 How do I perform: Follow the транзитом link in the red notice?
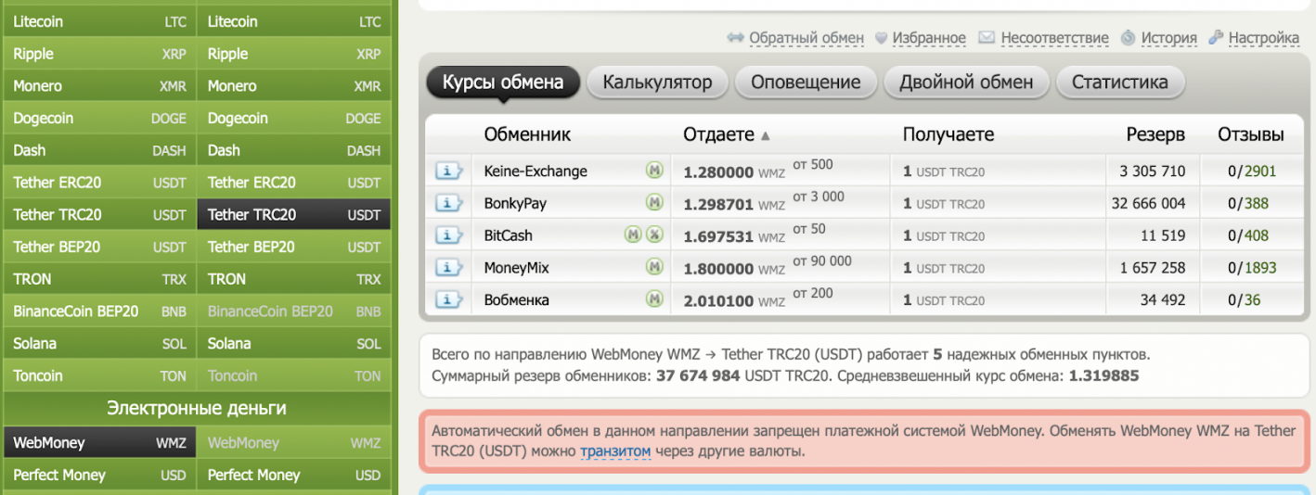pyautogui.click(x=615, y=451)
